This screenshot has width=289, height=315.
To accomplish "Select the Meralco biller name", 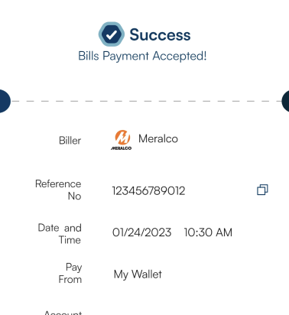I will point(158,139).
